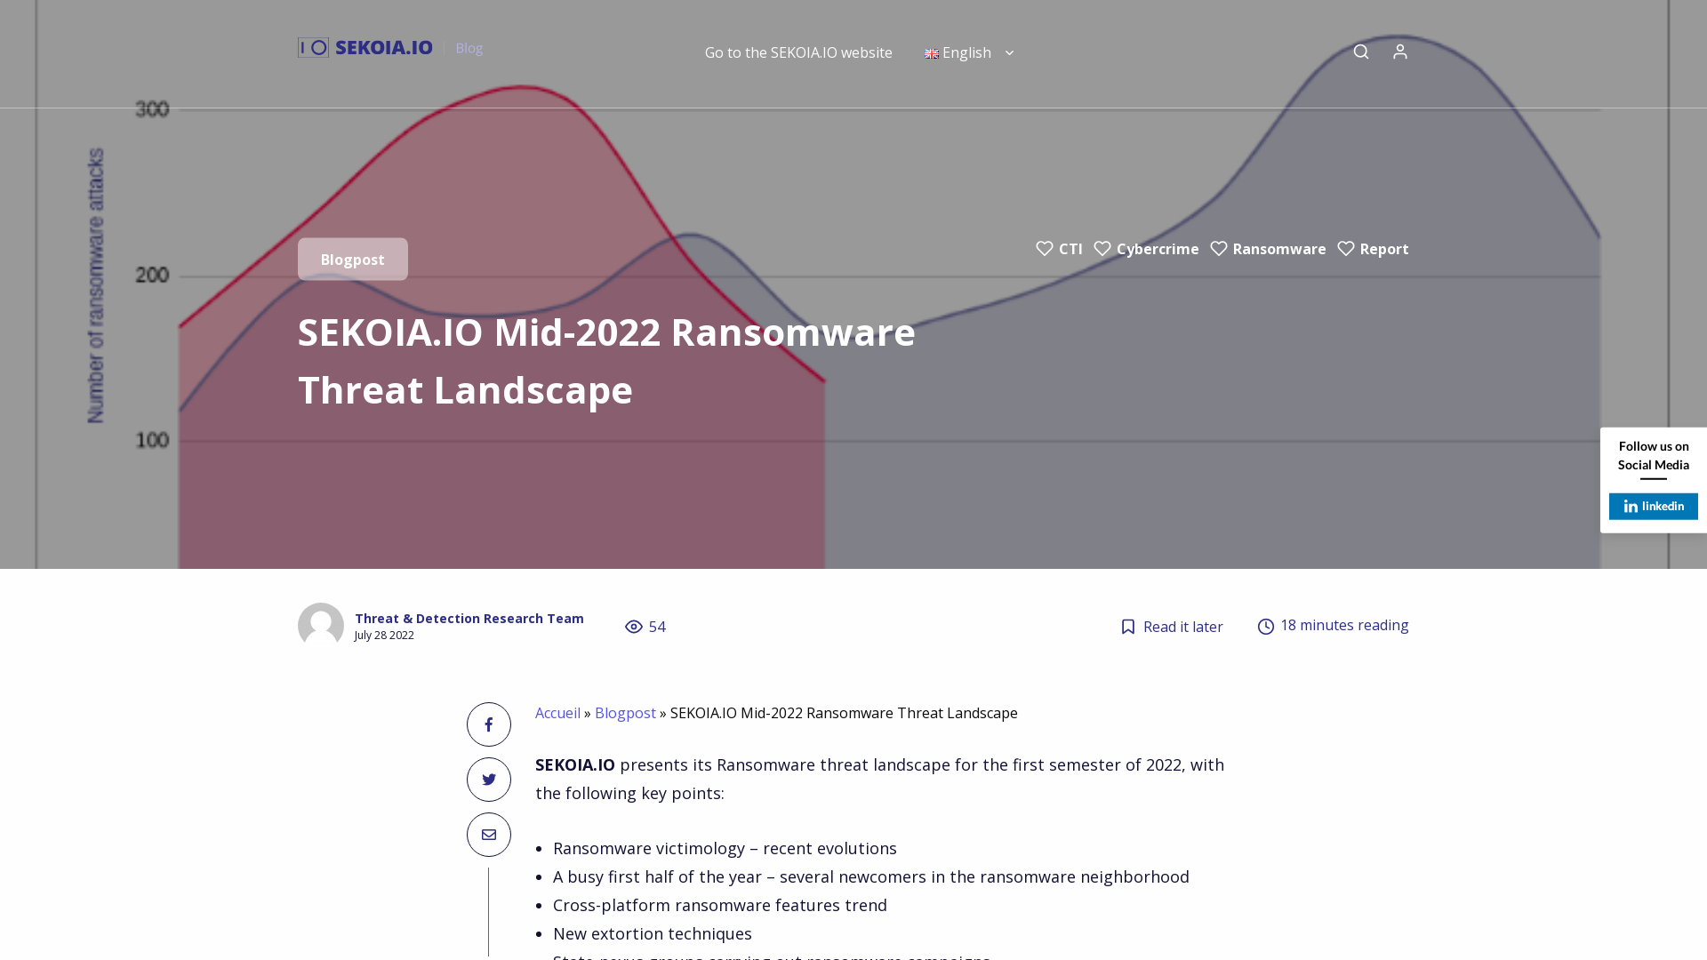
Task: Open the Accueil breadcrumb link
Action: click(557, 713)
